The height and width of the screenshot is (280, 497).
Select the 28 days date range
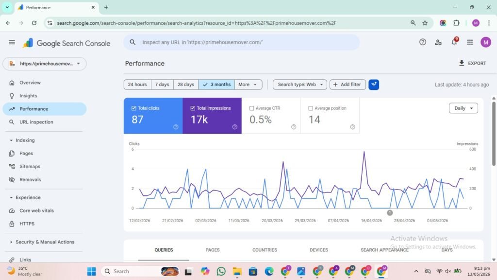pos(186,85)
